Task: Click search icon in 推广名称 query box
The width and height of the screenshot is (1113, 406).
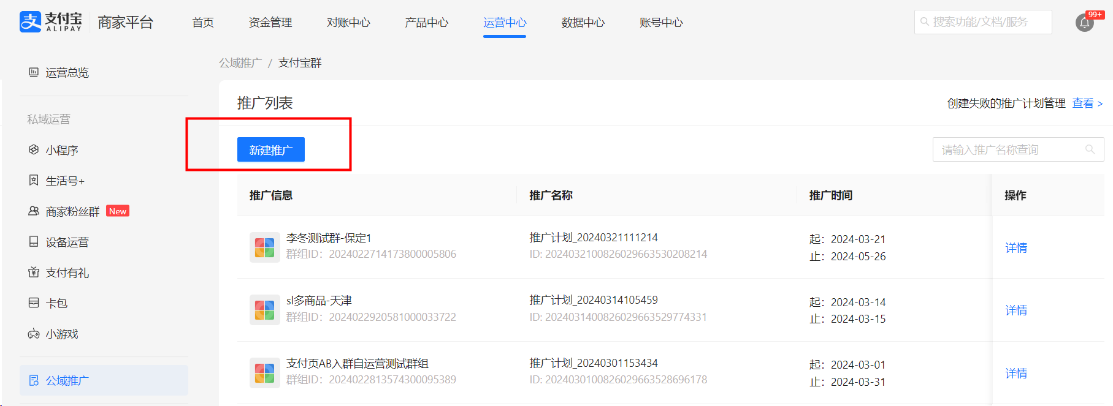Action: 1090,149
